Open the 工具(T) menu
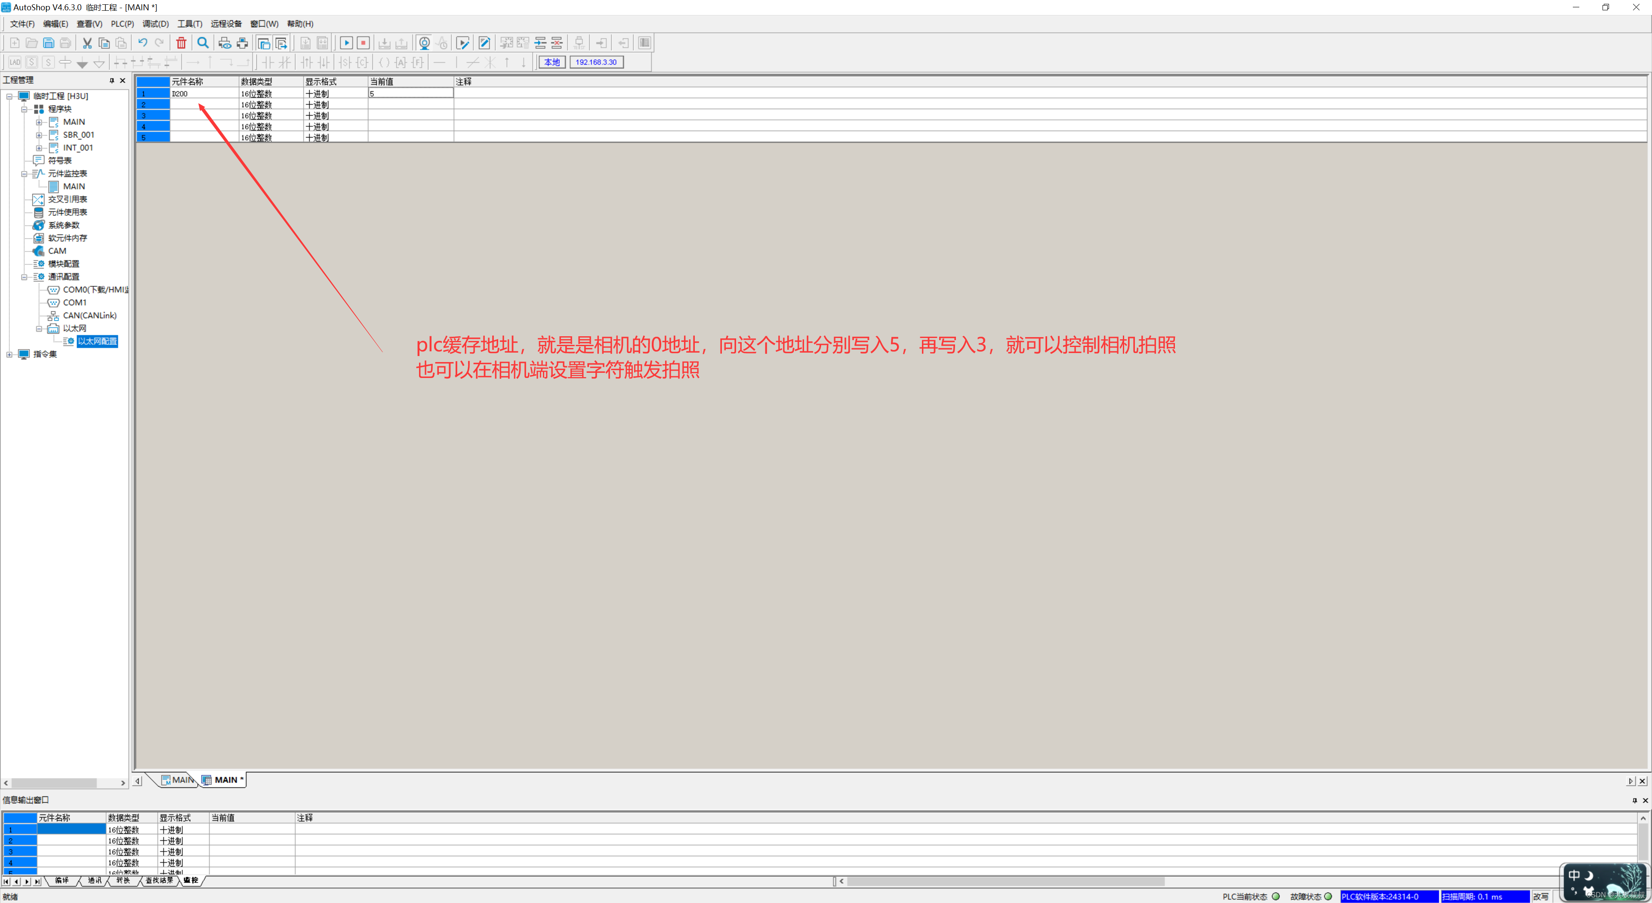Screen dimensions: 1652x903 point(190,24)
